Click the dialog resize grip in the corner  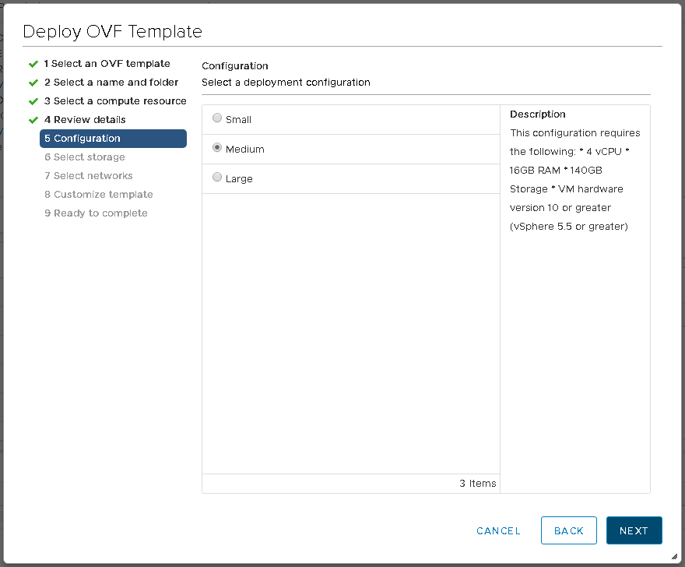pyautogui.click(x=673, y=556)
